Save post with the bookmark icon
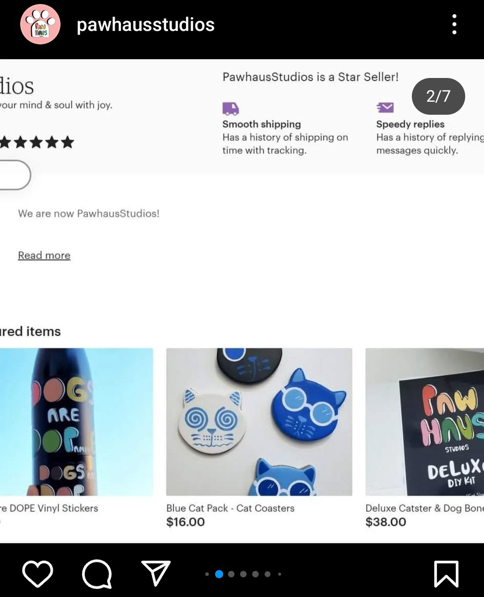The image size is (484, 597). pos(446,573)
